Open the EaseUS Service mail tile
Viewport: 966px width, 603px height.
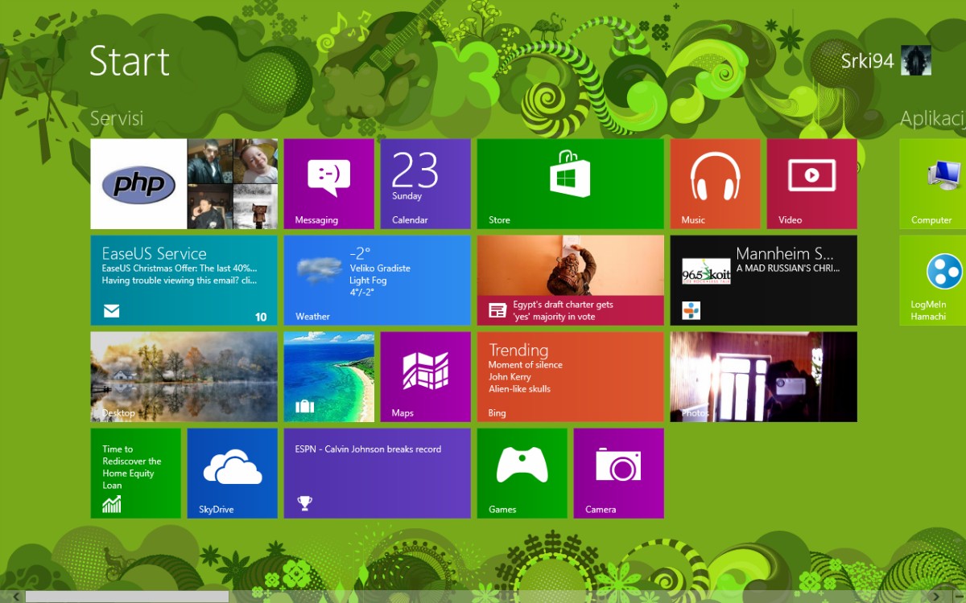pos(184,281)
